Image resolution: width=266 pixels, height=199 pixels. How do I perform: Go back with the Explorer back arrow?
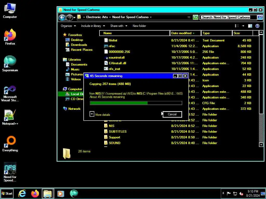(x=62, y=17)
